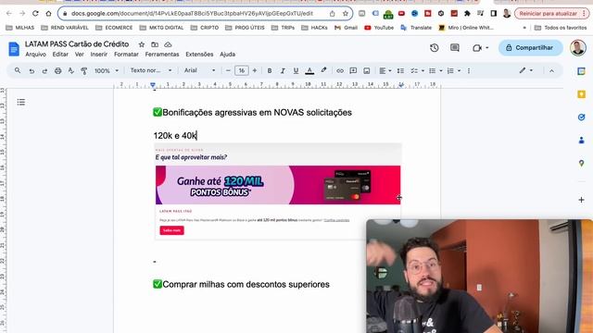Move document to folder icon
The image size is (593, 333).
coord(155,44)
